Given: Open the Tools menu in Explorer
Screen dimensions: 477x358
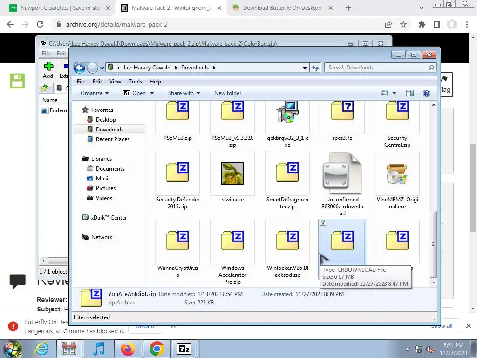Looking at the screenshot, I should point(136,82).
